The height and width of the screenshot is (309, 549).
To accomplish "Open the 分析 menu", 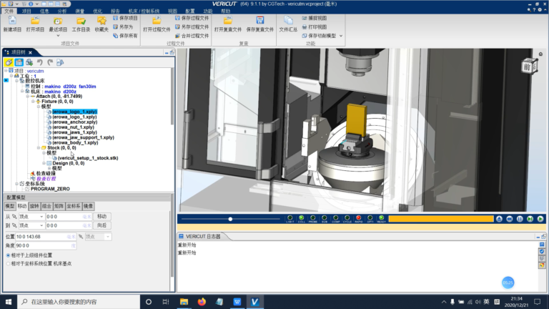I will pyautogui.click(x=62, y=11).
